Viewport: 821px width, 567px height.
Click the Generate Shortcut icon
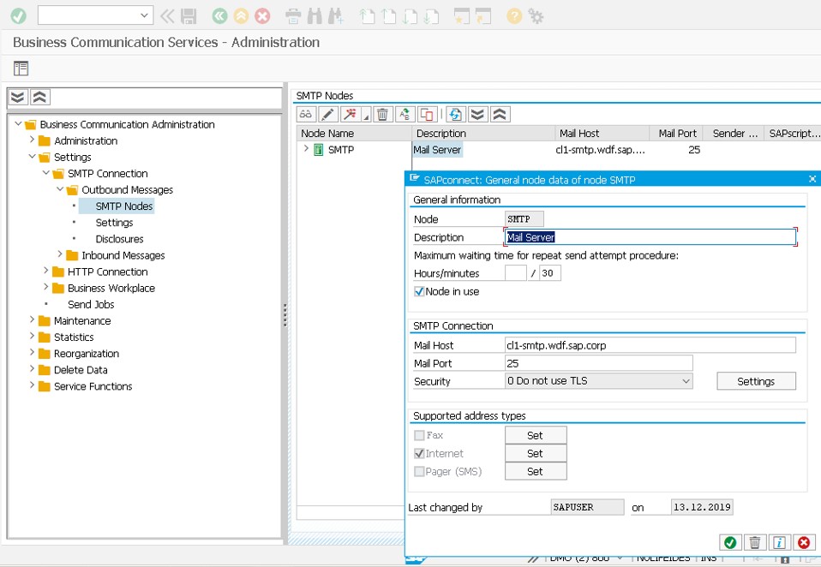(x=482, y=16)
